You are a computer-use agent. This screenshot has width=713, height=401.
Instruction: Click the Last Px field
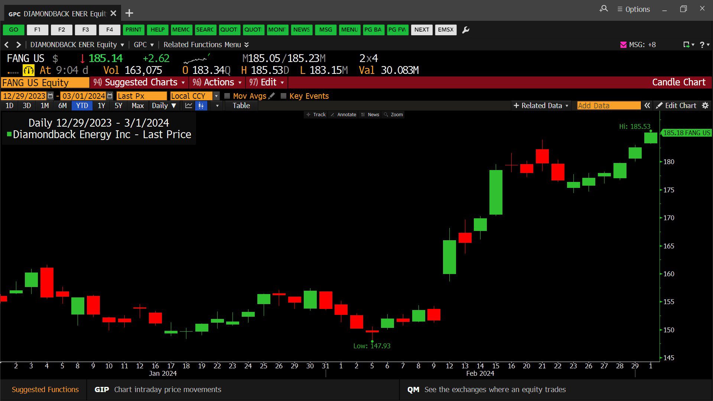click(141, 96)
